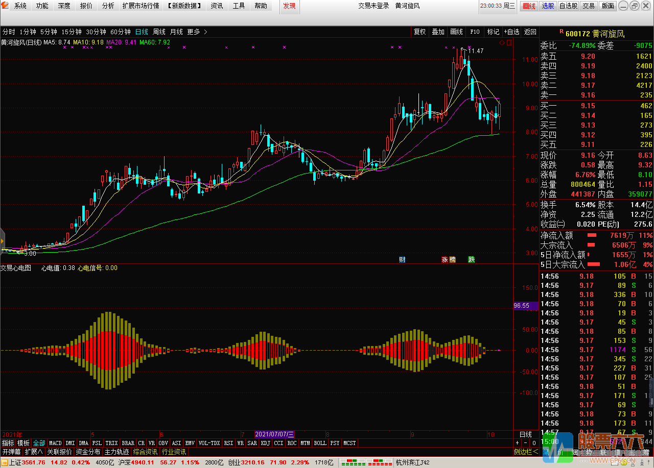Click 返回 to go back

click(x=530, y=32)
